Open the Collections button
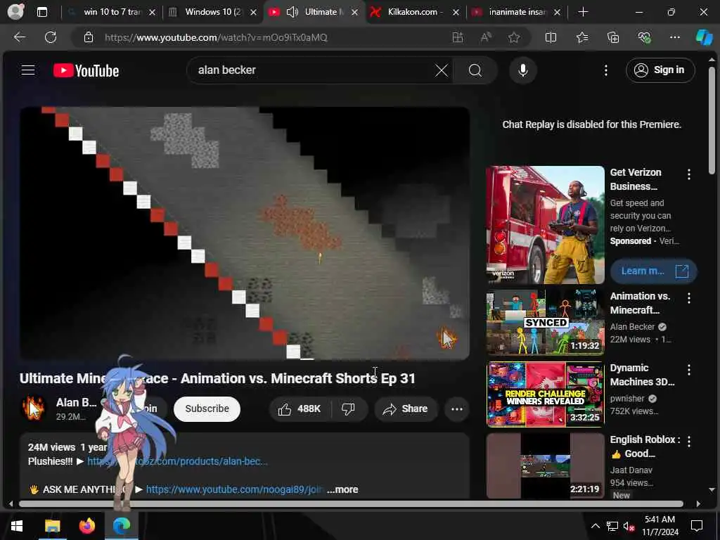Viewport: 720px width, 540px height. click(613, 37)
